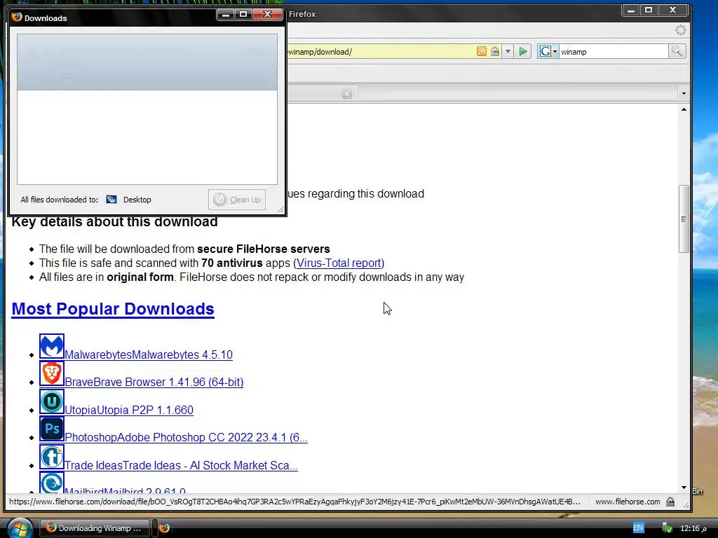The height and width of the screenshot is (538, 718).
Task: Open the list all tabs dropdown
Action: pyautogui.click(x=683, y=94)
